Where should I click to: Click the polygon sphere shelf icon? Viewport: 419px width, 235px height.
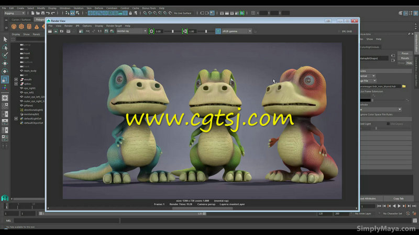click(14, 27)
